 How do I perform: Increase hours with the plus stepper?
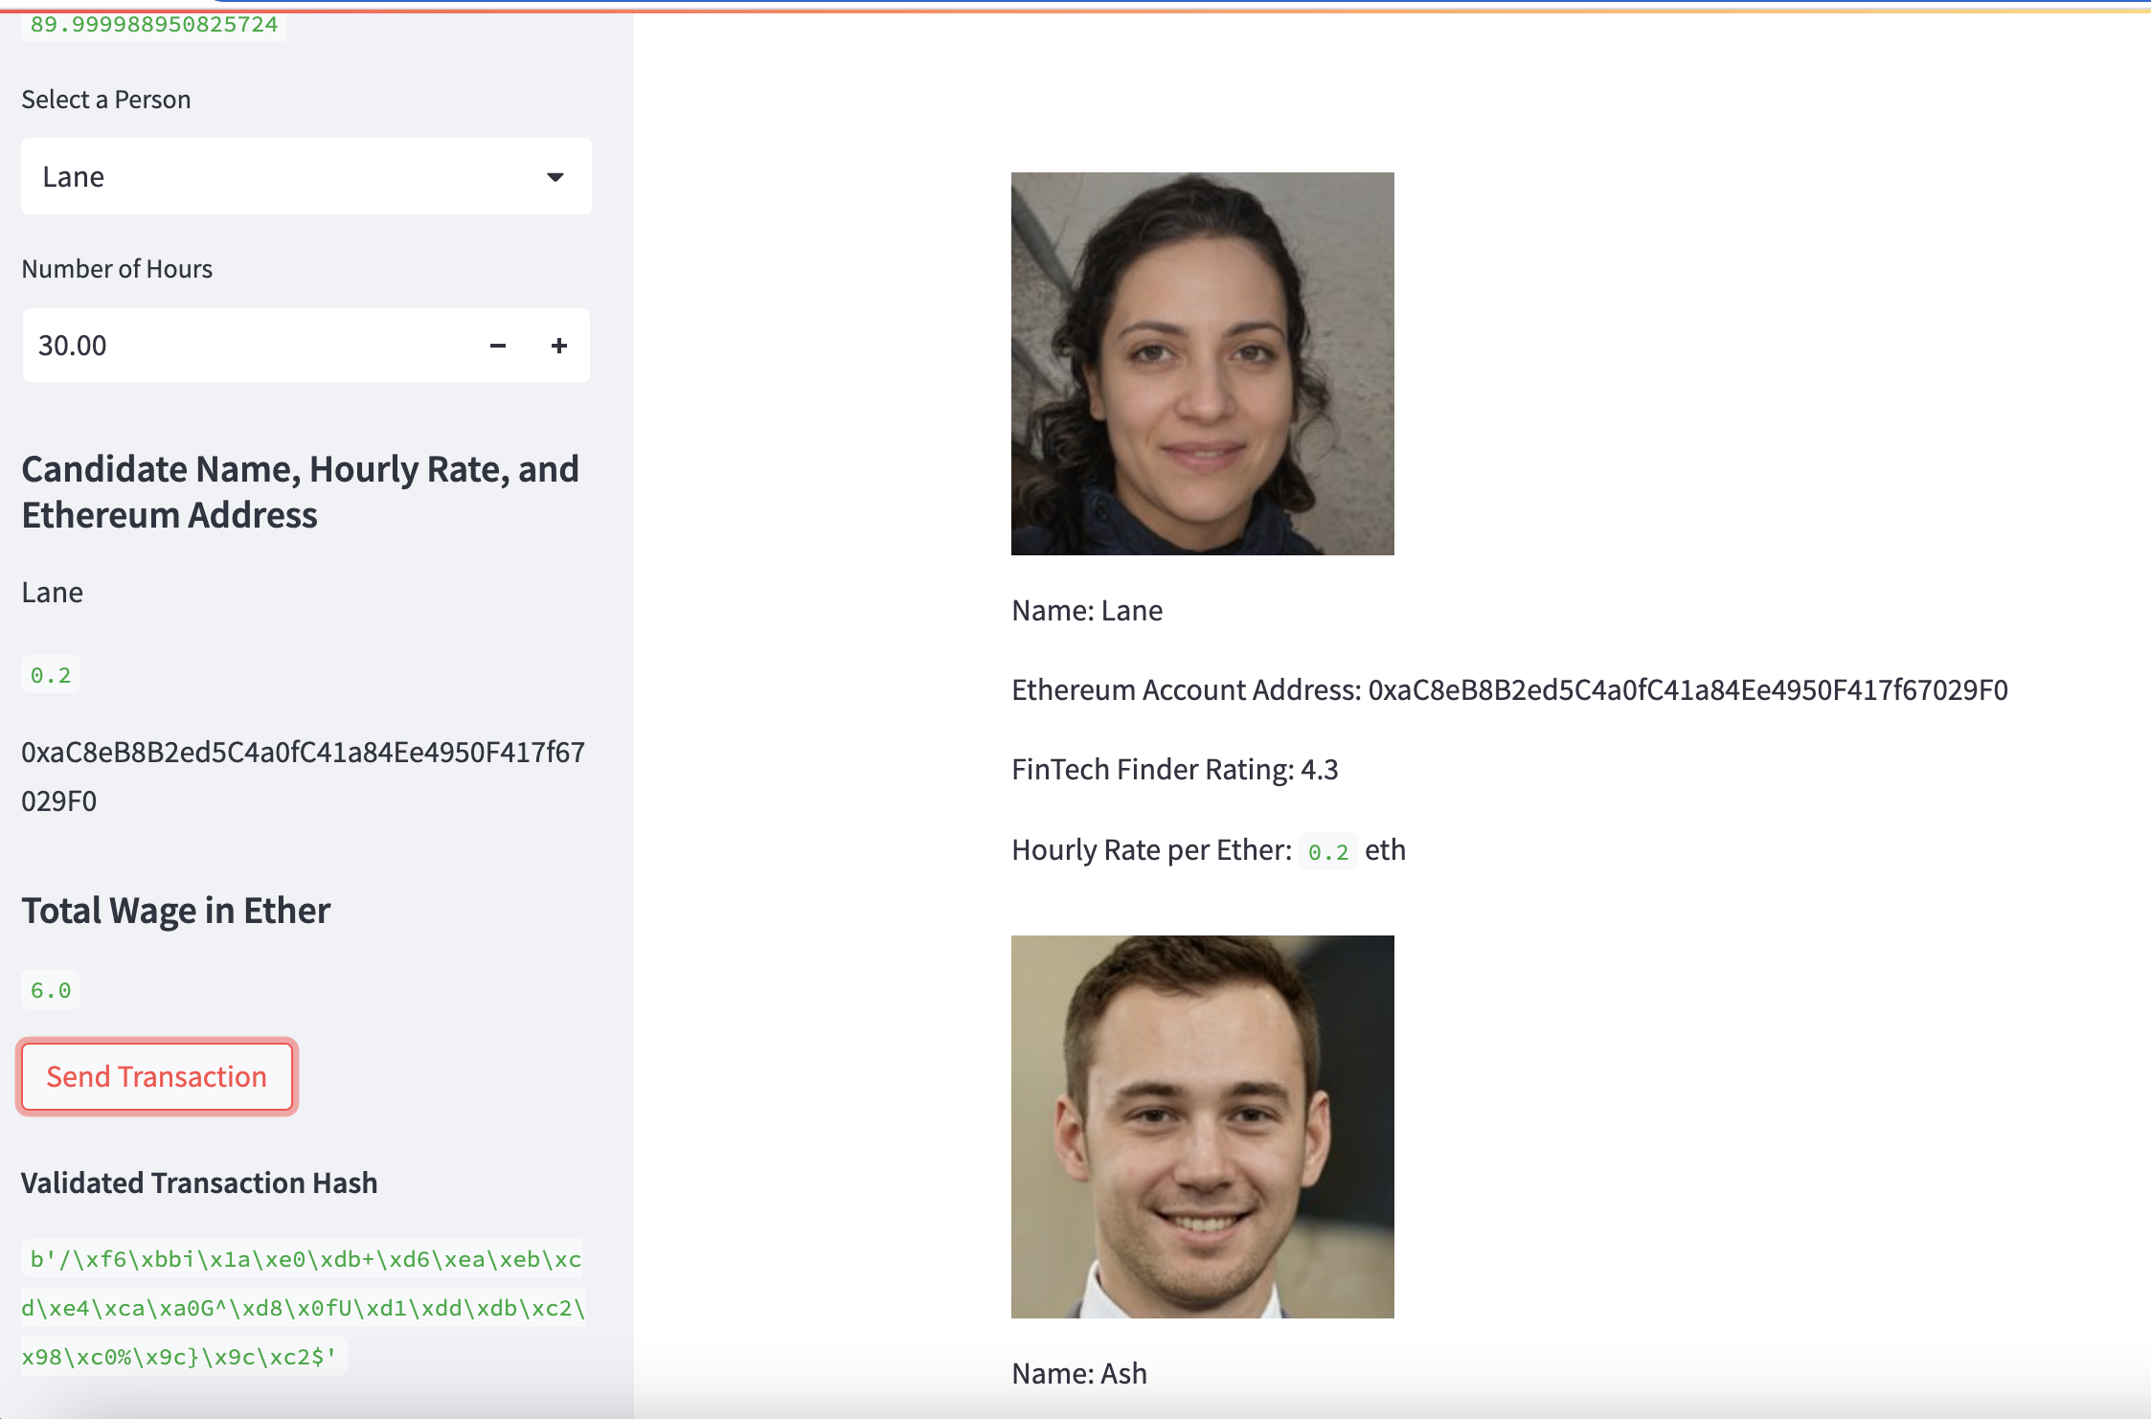tap(559, 346)
